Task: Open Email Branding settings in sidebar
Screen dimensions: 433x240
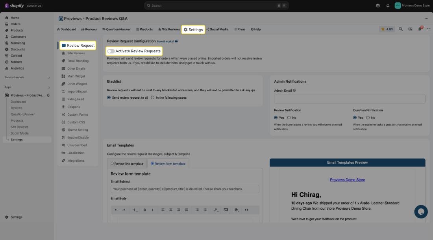Action: (78, 61)
